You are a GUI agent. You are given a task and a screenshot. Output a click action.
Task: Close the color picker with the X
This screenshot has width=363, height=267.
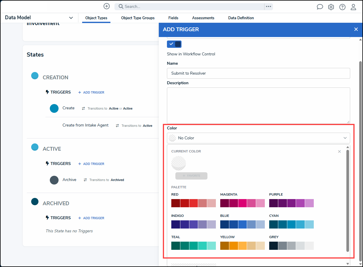[339, 152]
